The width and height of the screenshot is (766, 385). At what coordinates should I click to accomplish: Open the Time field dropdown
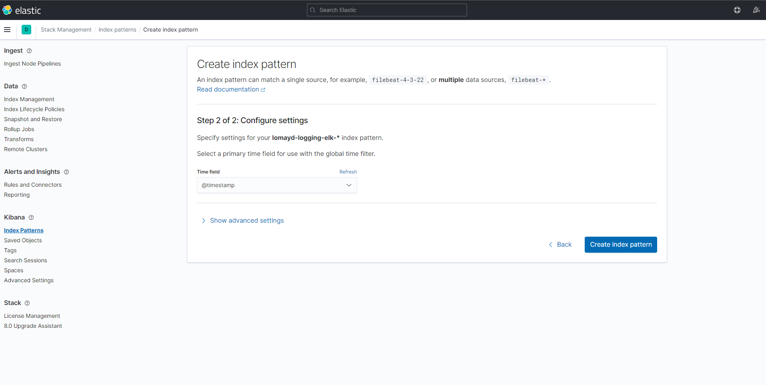click(277, 185)
